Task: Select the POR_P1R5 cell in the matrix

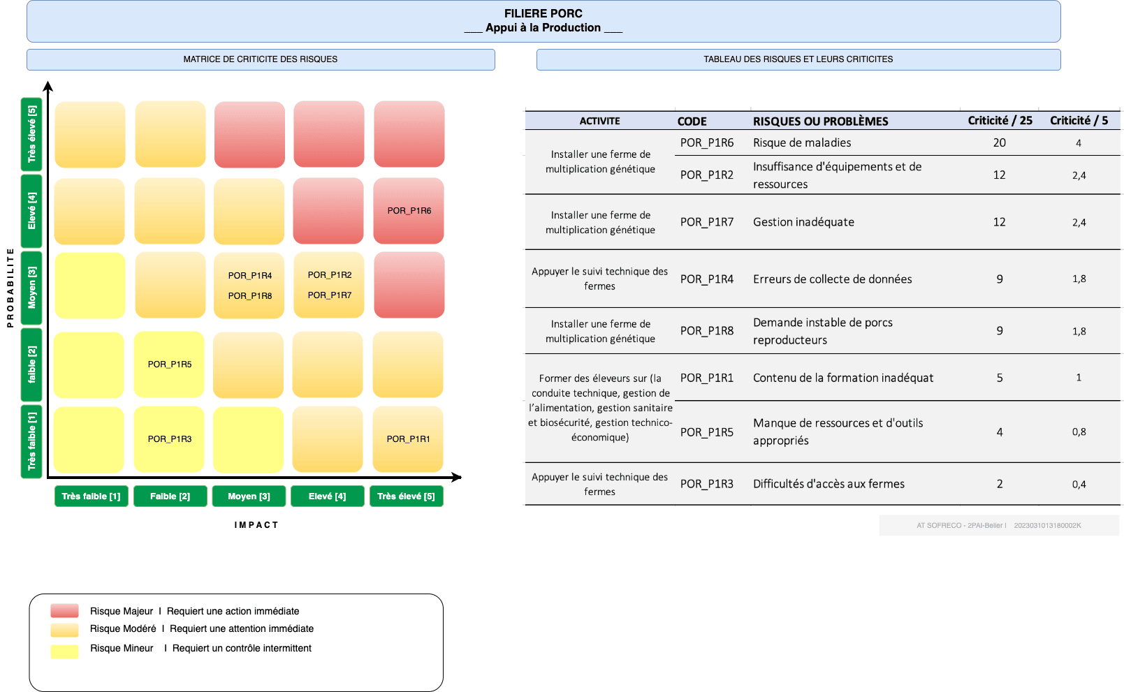Action: click(x=169, y=365)
